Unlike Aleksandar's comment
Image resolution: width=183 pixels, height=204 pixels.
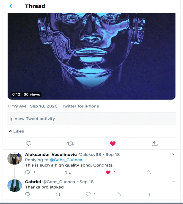pos(108,172)
